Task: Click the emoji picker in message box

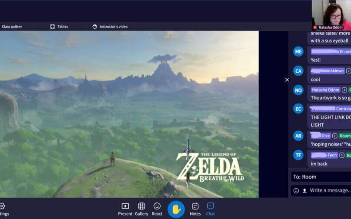Action: [x=296, y=191]
